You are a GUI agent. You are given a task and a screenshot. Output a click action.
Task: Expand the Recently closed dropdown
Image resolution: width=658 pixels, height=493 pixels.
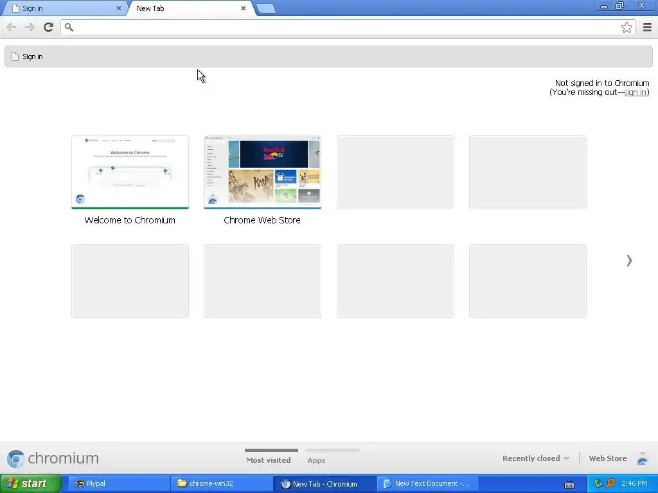pyautogui.click(x=536, y=458)
